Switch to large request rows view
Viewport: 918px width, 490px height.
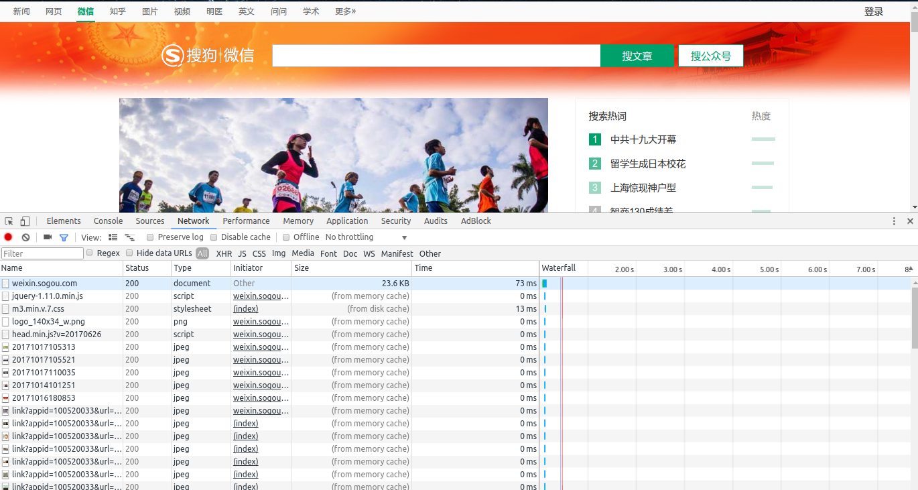113,237
